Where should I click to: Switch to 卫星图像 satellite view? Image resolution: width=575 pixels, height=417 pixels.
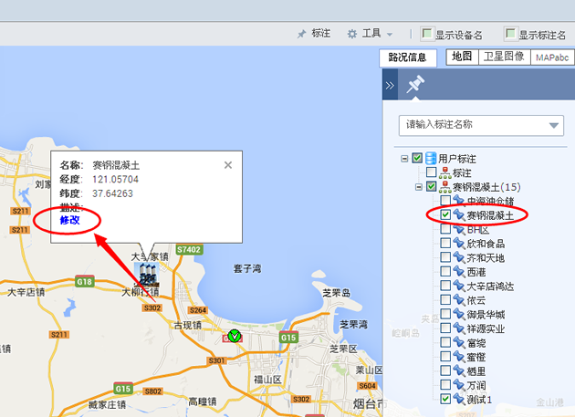503,57
